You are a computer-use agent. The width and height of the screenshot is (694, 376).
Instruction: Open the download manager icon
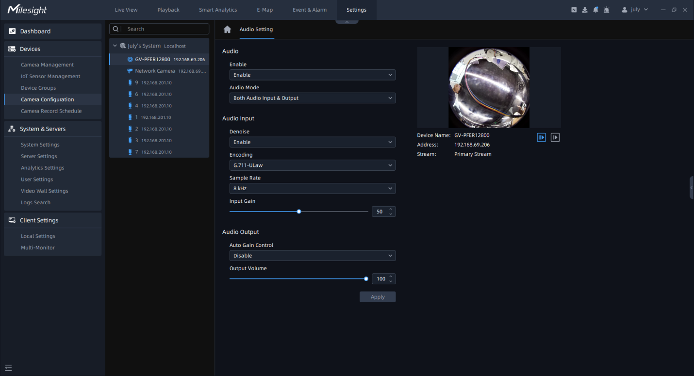[x=585, y=10]
